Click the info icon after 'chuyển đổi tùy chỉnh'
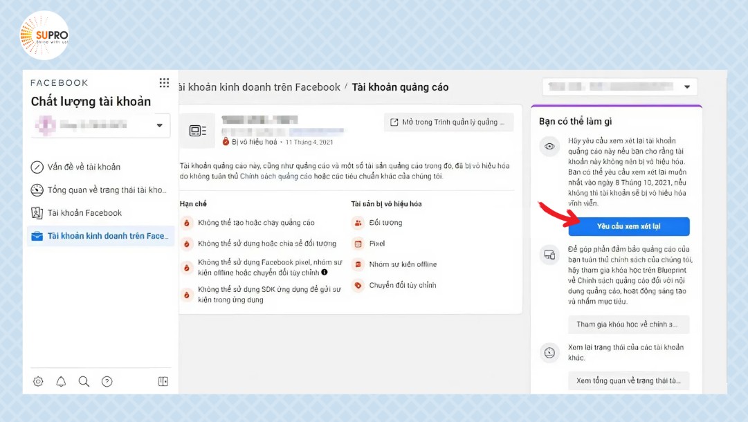Viewport: 748px width, 422px height. (x=325, y=273)
